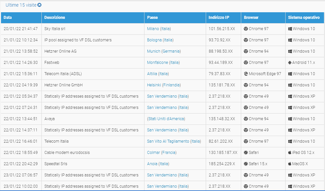Select the IP address 135.148.32.XX
The image size is (325, 191).
point(222,119)
